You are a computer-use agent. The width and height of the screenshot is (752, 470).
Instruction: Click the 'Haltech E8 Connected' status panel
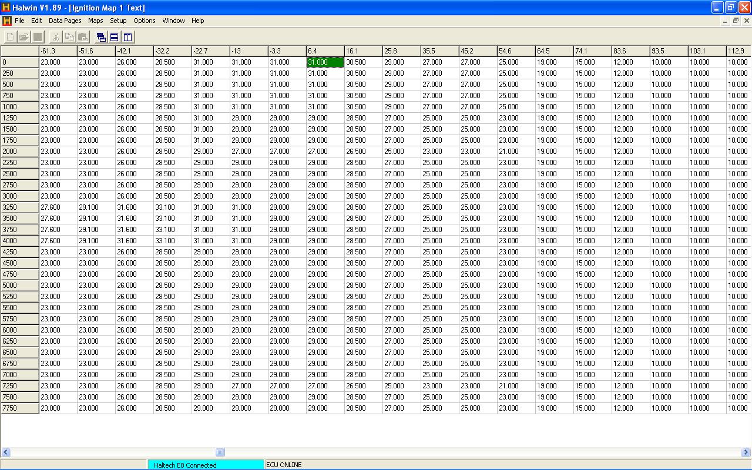tap(206, 465)
